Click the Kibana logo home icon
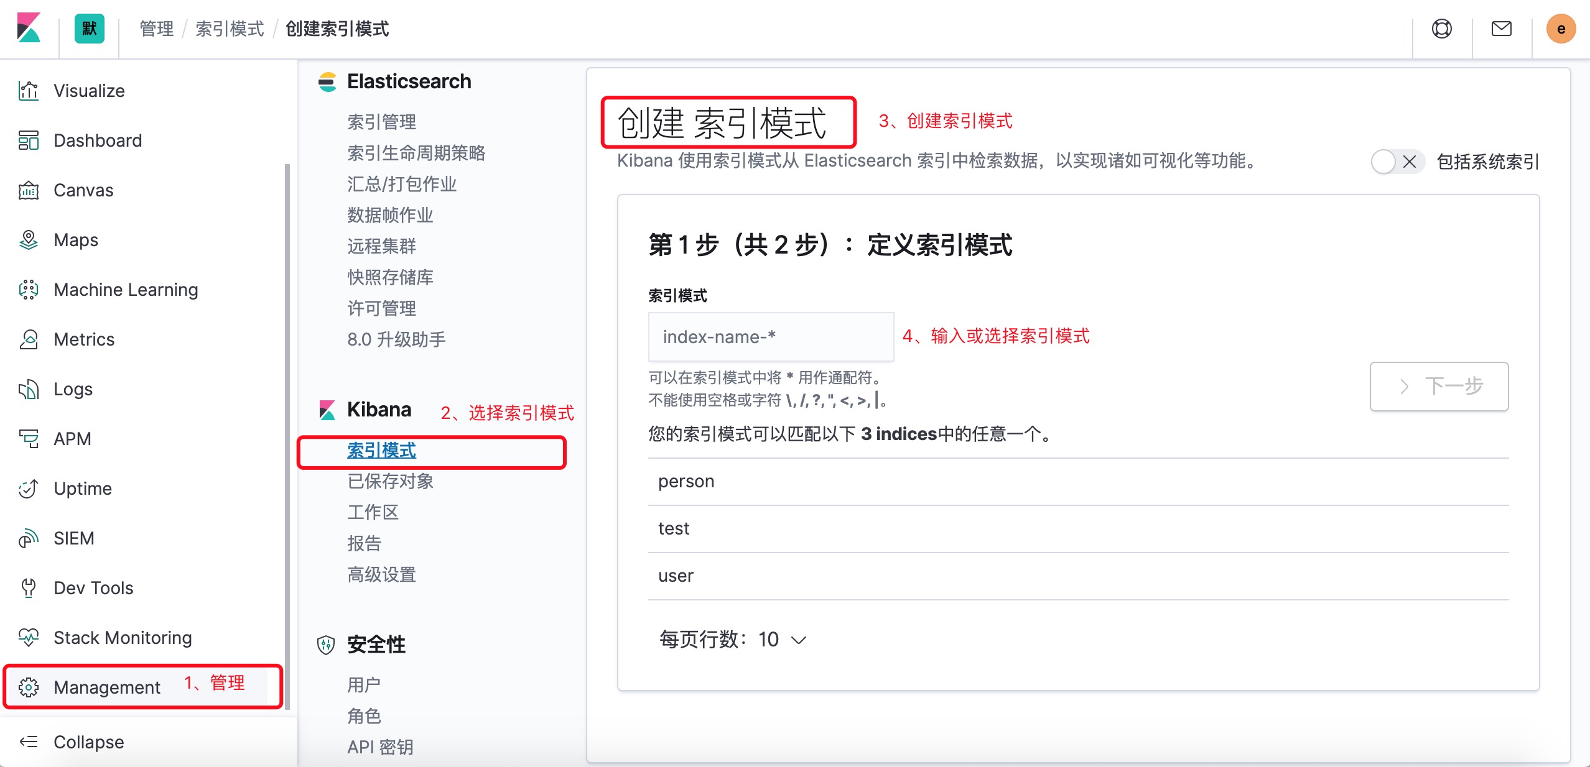 (29, 29)
